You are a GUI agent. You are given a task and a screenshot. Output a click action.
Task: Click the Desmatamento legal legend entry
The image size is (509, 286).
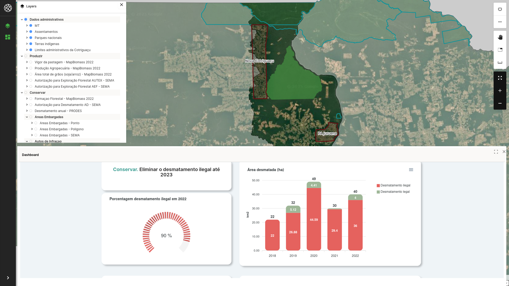(395, 192)
